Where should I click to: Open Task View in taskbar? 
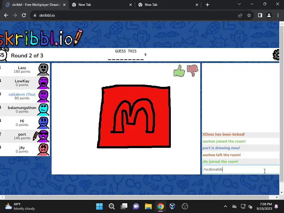point(124,206)
